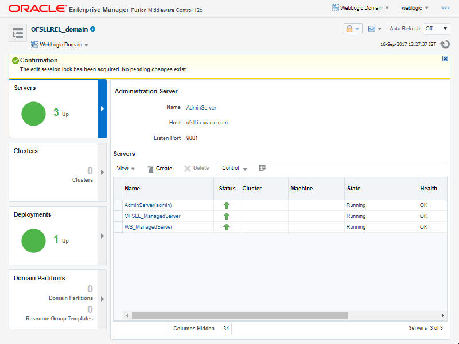Click the WebLogic Domain icon in the header

(x=335, y=7)
